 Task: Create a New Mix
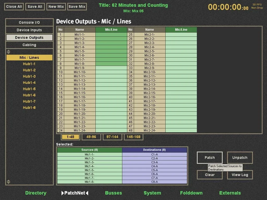point(56,7)
